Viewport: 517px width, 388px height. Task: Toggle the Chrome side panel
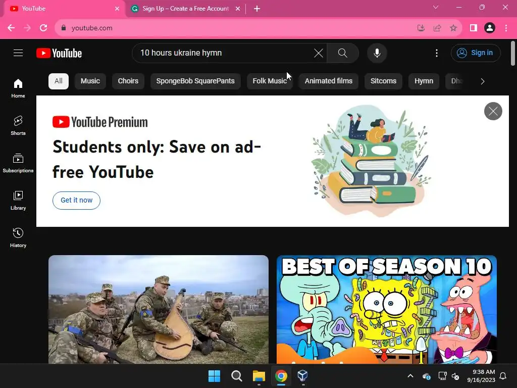point(474,28)
